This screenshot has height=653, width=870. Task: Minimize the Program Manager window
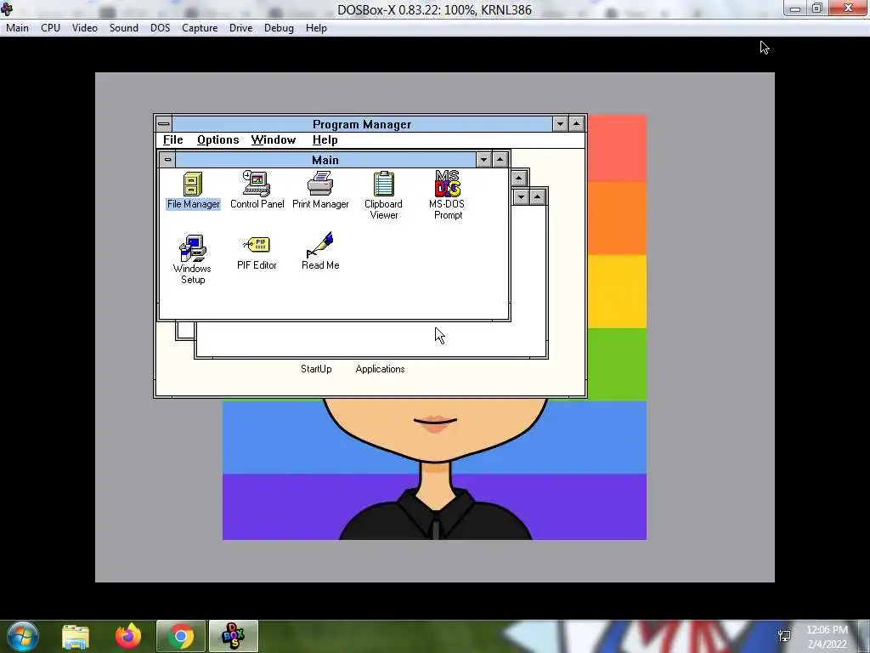pos(560,124)
